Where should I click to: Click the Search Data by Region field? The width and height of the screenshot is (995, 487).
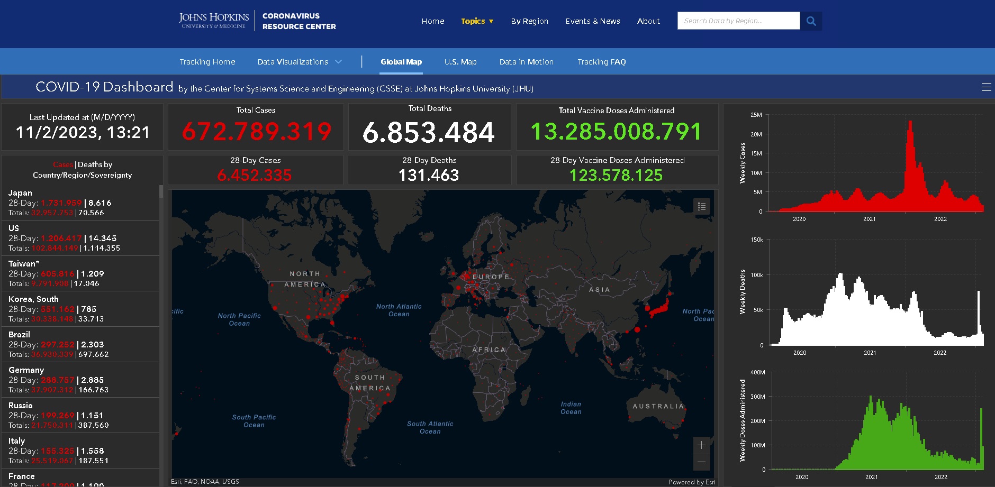(x=738, y=21)
